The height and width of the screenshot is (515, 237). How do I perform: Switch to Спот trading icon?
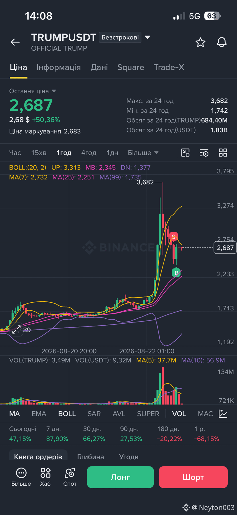tap(70, 477)
